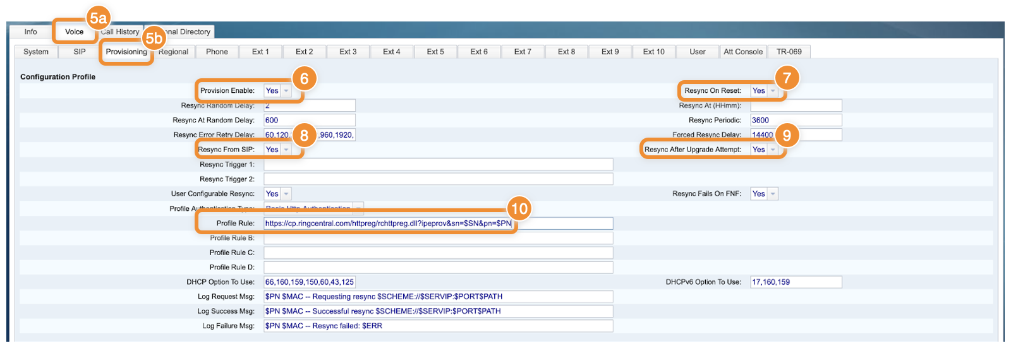This screenshot has width=1011, height=351.
Task: Go to the SIP tab
Action: pos(80,52)
